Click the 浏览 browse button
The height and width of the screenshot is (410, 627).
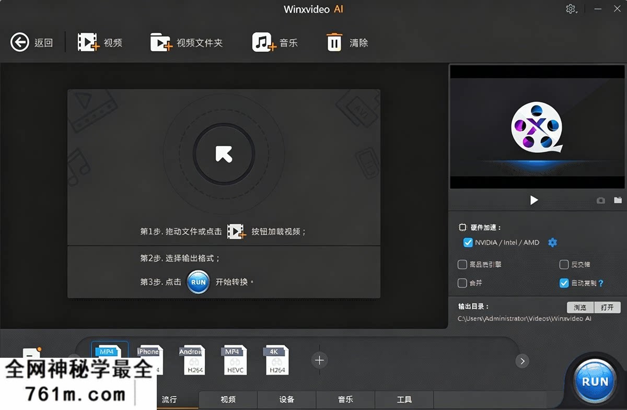tap(580, 307)
